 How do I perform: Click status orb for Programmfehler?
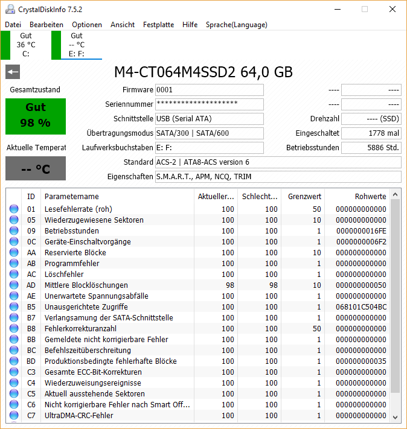coord(14,264)
